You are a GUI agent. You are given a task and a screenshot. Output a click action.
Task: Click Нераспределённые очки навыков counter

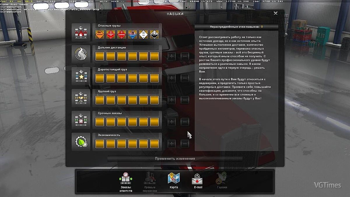point(236,27)
